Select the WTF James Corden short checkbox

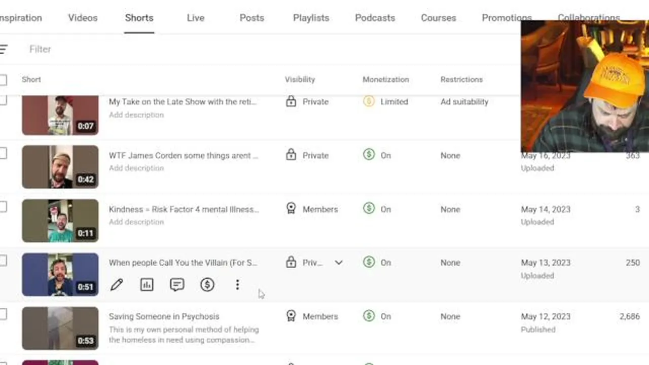[x=3, y=153]
